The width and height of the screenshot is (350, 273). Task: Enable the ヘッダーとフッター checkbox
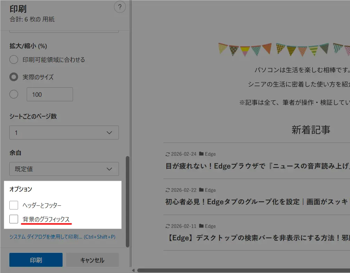[14, 205]
